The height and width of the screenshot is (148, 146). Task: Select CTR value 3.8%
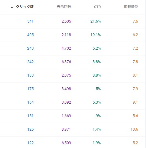97,62
